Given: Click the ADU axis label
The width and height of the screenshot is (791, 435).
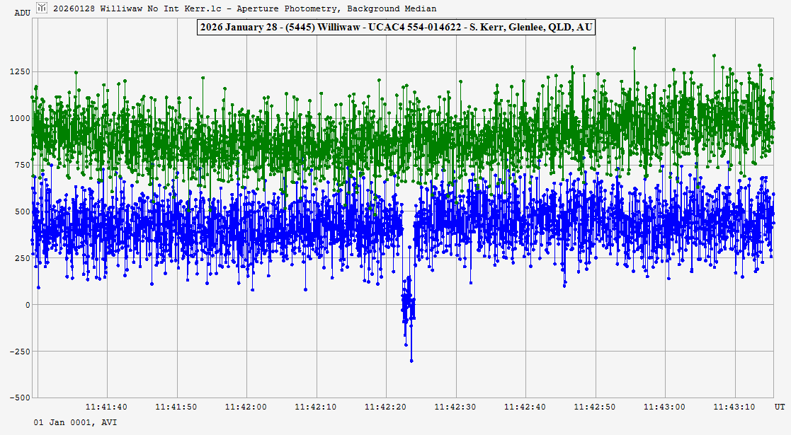Looking at the screenshot, I should pyautogui.click(x=23, y=12).
